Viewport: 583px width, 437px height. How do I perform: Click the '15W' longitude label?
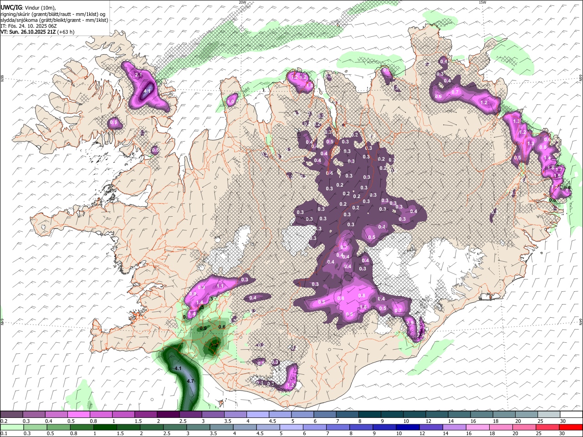pos(482,2)
